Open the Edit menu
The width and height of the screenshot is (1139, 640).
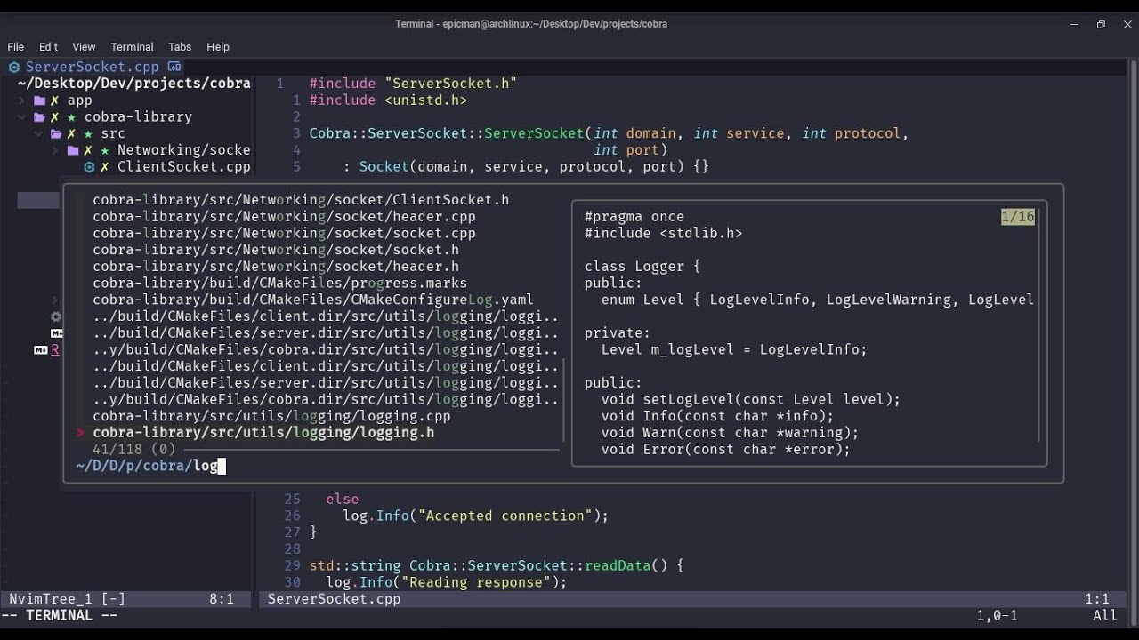(x=48, y=47)
